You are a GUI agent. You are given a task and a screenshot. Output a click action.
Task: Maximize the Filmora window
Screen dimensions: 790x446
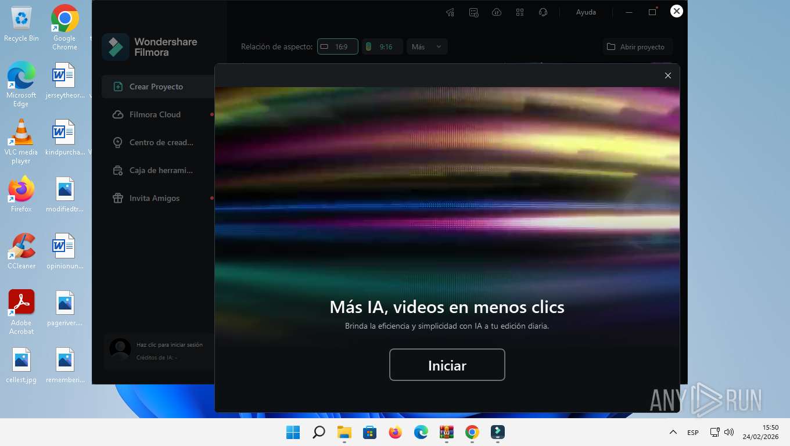pos(652,12)
